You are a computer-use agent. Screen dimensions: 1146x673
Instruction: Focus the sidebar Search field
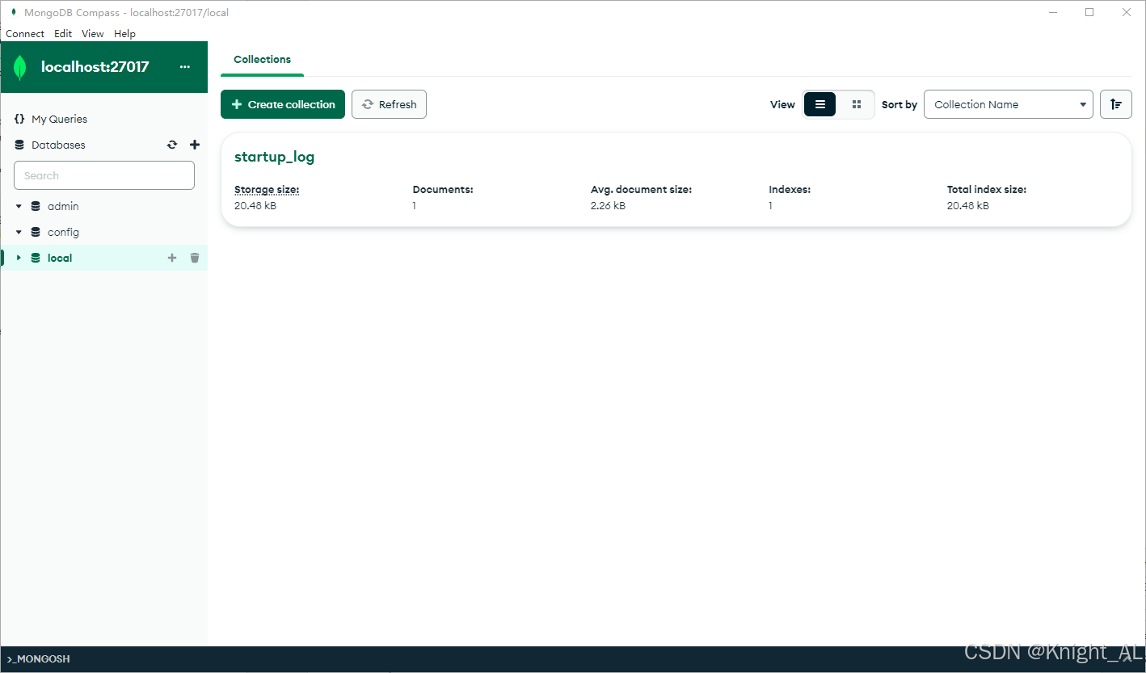point(104,175)
